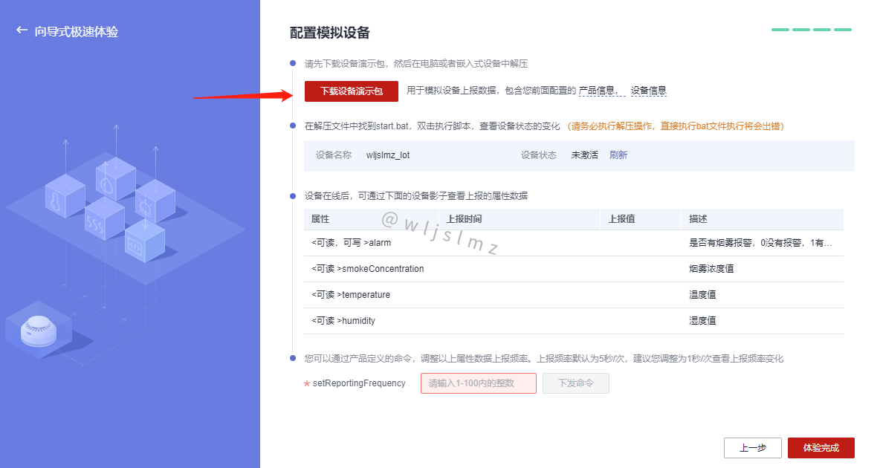
Task: Click the setReportingFrequency label
Action: tap(359, 383)
